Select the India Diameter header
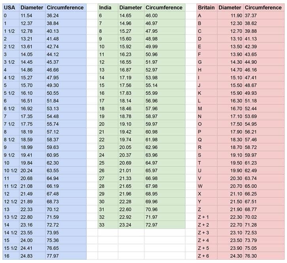Viewport: 287px width, 263px height. click(131, 8)
